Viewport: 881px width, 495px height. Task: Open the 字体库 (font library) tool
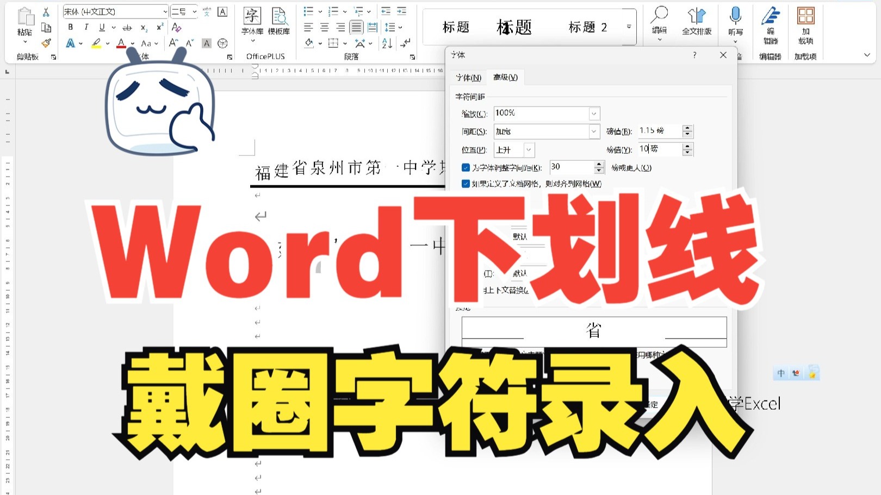coord(252,24)
